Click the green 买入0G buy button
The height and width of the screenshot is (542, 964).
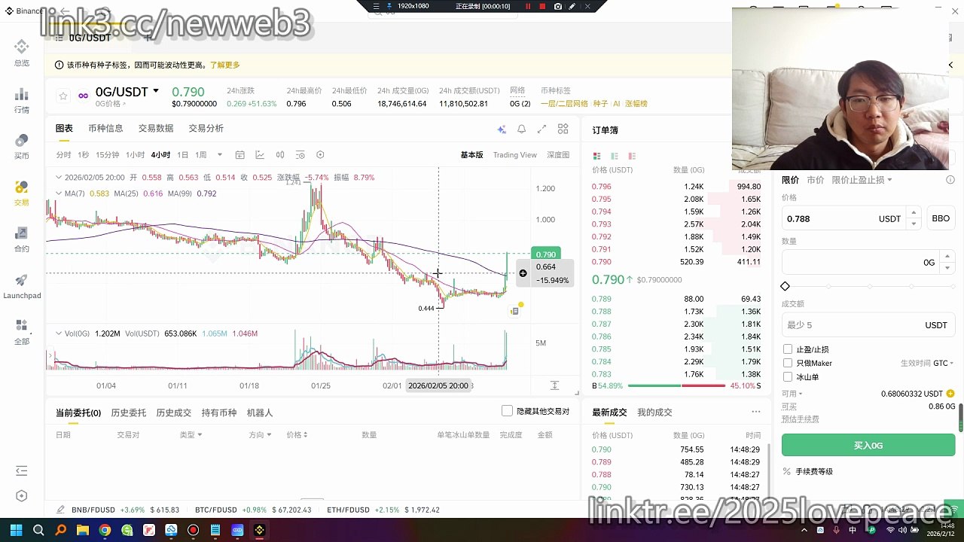point(868,445)
